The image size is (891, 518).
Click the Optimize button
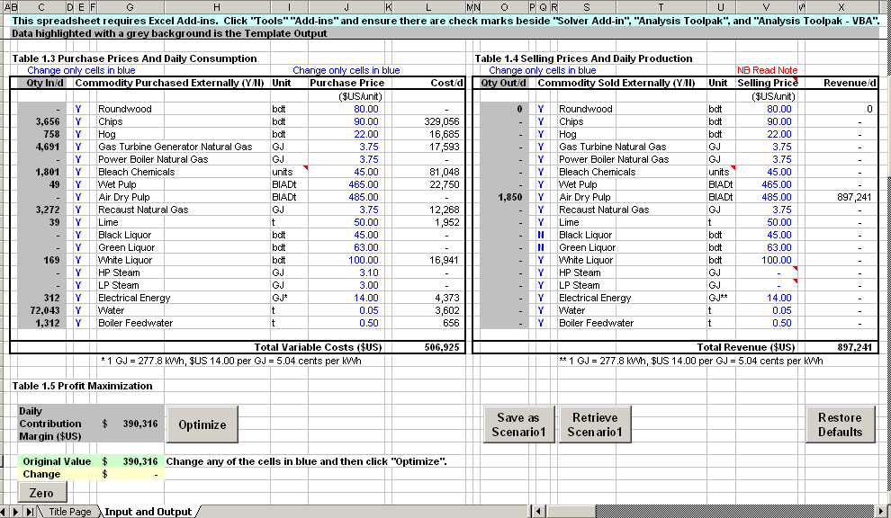pos(202,424)
